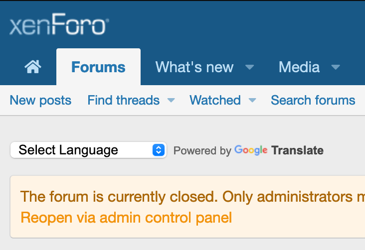This screenshot has width=365, height=250.
Task: Click Reopen via admin control panel
Action: pos(126,218)
